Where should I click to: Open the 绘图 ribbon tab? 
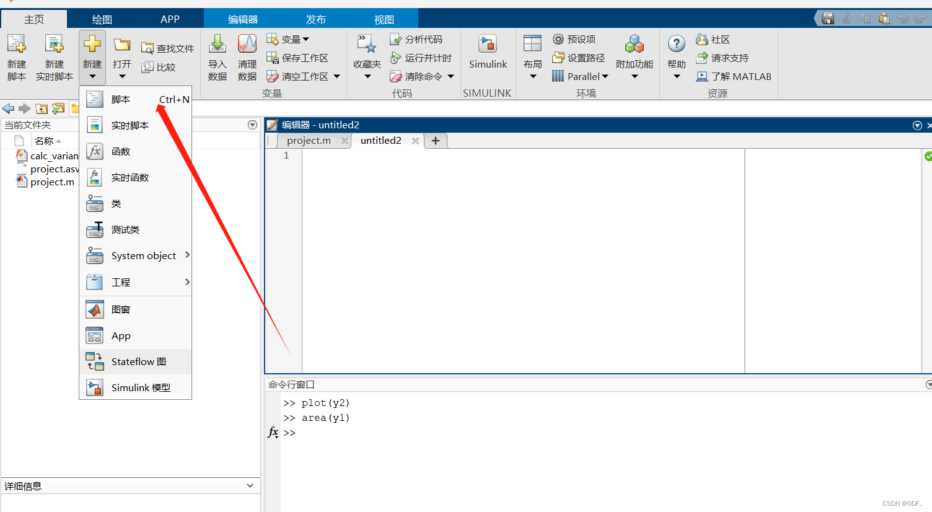point(102,19)
